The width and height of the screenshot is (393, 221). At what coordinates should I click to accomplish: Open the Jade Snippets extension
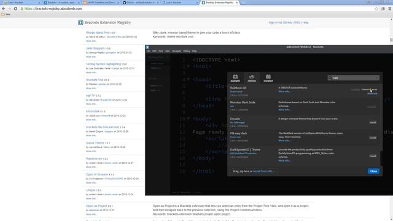tap(95, 48)
